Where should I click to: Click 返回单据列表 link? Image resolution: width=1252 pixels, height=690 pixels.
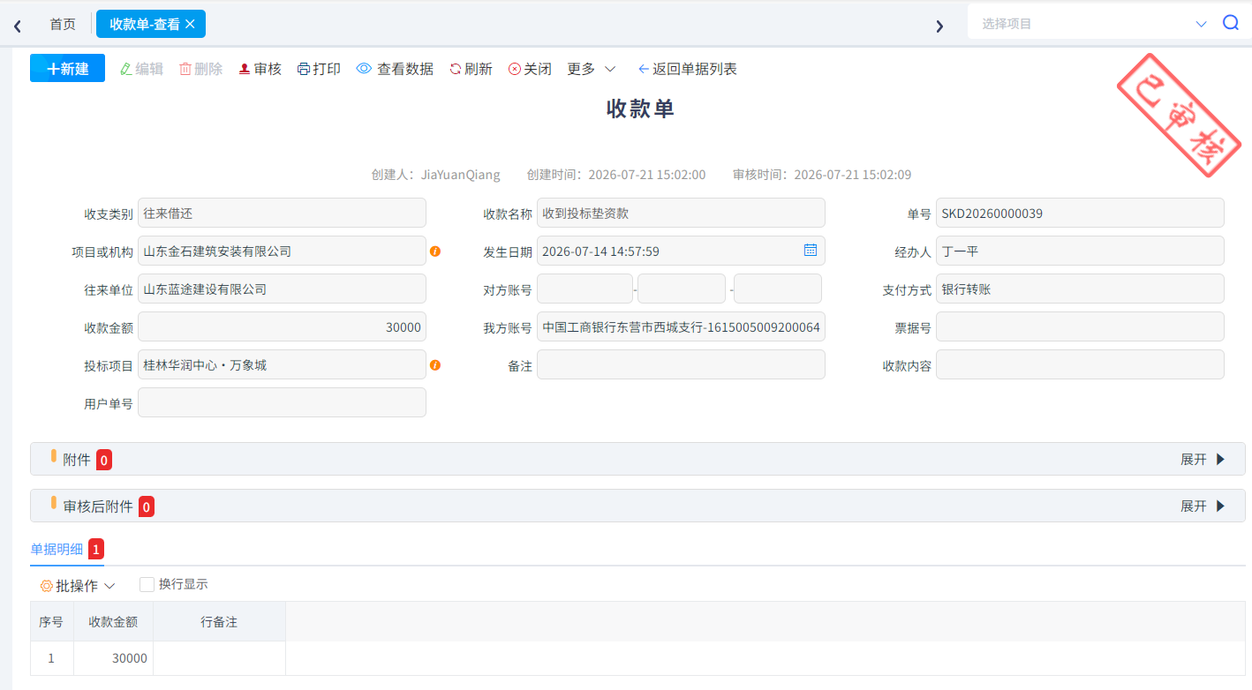pyautogui.click(x=687, y=69)
